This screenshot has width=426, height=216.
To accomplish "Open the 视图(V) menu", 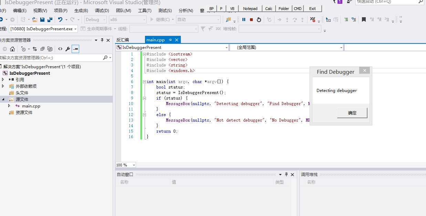I will pyautogui.click(x=40, y=11).
